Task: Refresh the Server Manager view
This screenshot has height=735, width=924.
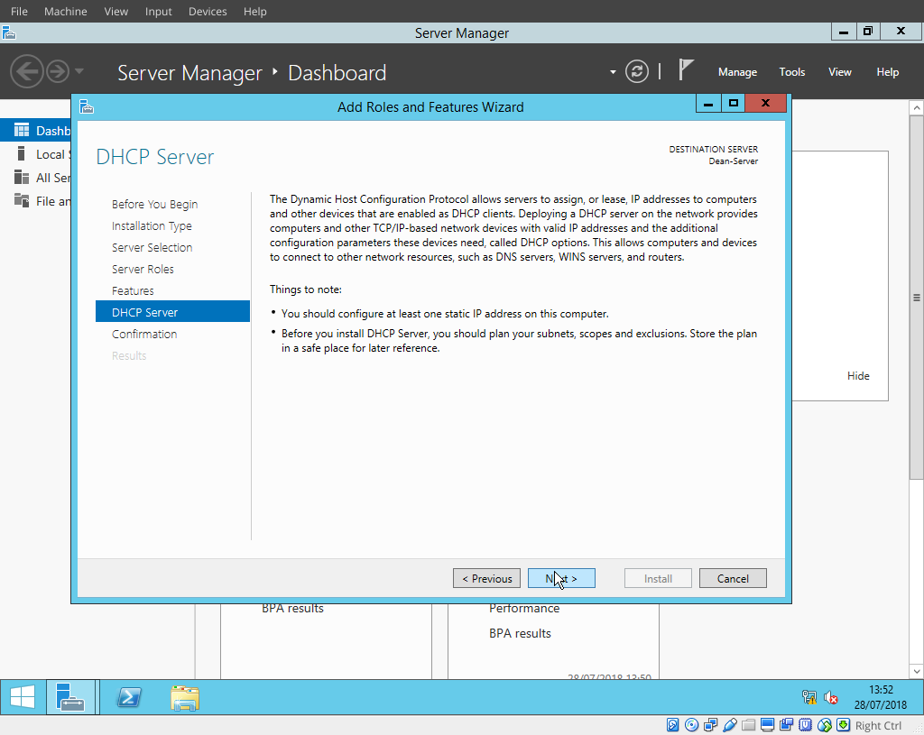Action: tap(636, 72)
